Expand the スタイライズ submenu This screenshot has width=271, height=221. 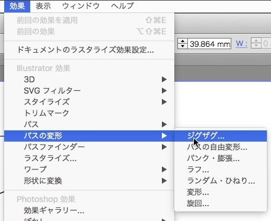pyautogui.click(x=89, y=102)
